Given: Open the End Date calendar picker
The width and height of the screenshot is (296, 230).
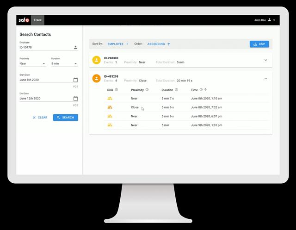Looking at the screenshot, I should (75, 99).
